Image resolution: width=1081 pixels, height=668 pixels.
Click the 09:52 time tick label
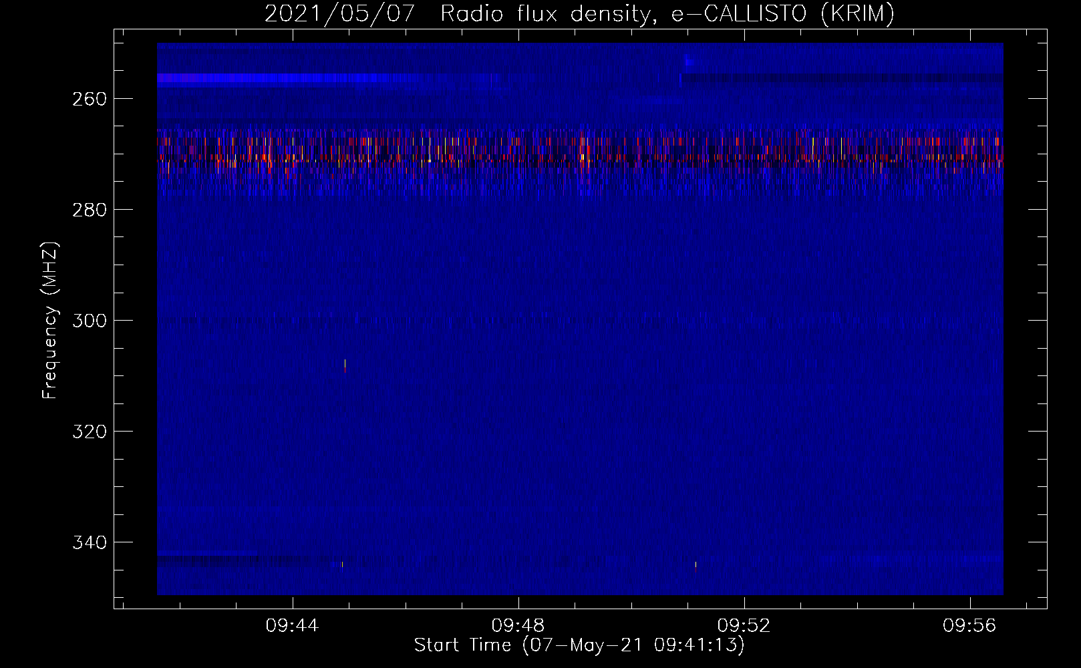click(744, 626)
